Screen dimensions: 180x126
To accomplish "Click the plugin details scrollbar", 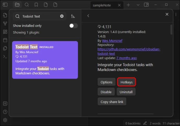I will 171,30.
